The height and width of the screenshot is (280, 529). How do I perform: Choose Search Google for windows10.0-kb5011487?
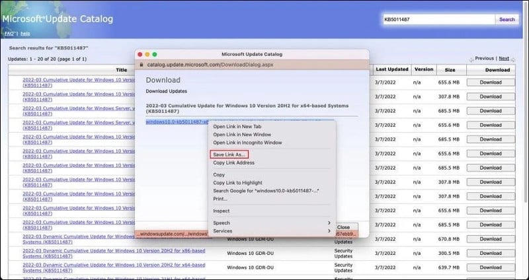click(x=266, y=191)
